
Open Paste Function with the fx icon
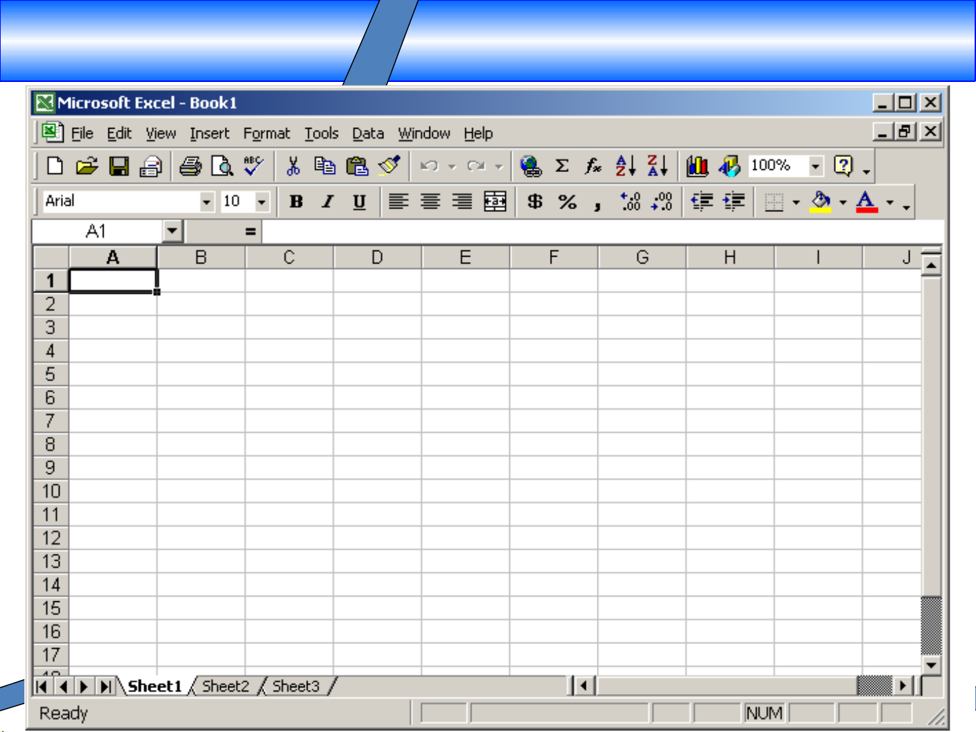(x=594, y=166)
